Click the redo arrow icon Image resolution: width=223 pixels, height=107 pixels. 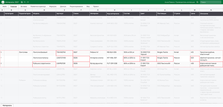tap(28, 2)
